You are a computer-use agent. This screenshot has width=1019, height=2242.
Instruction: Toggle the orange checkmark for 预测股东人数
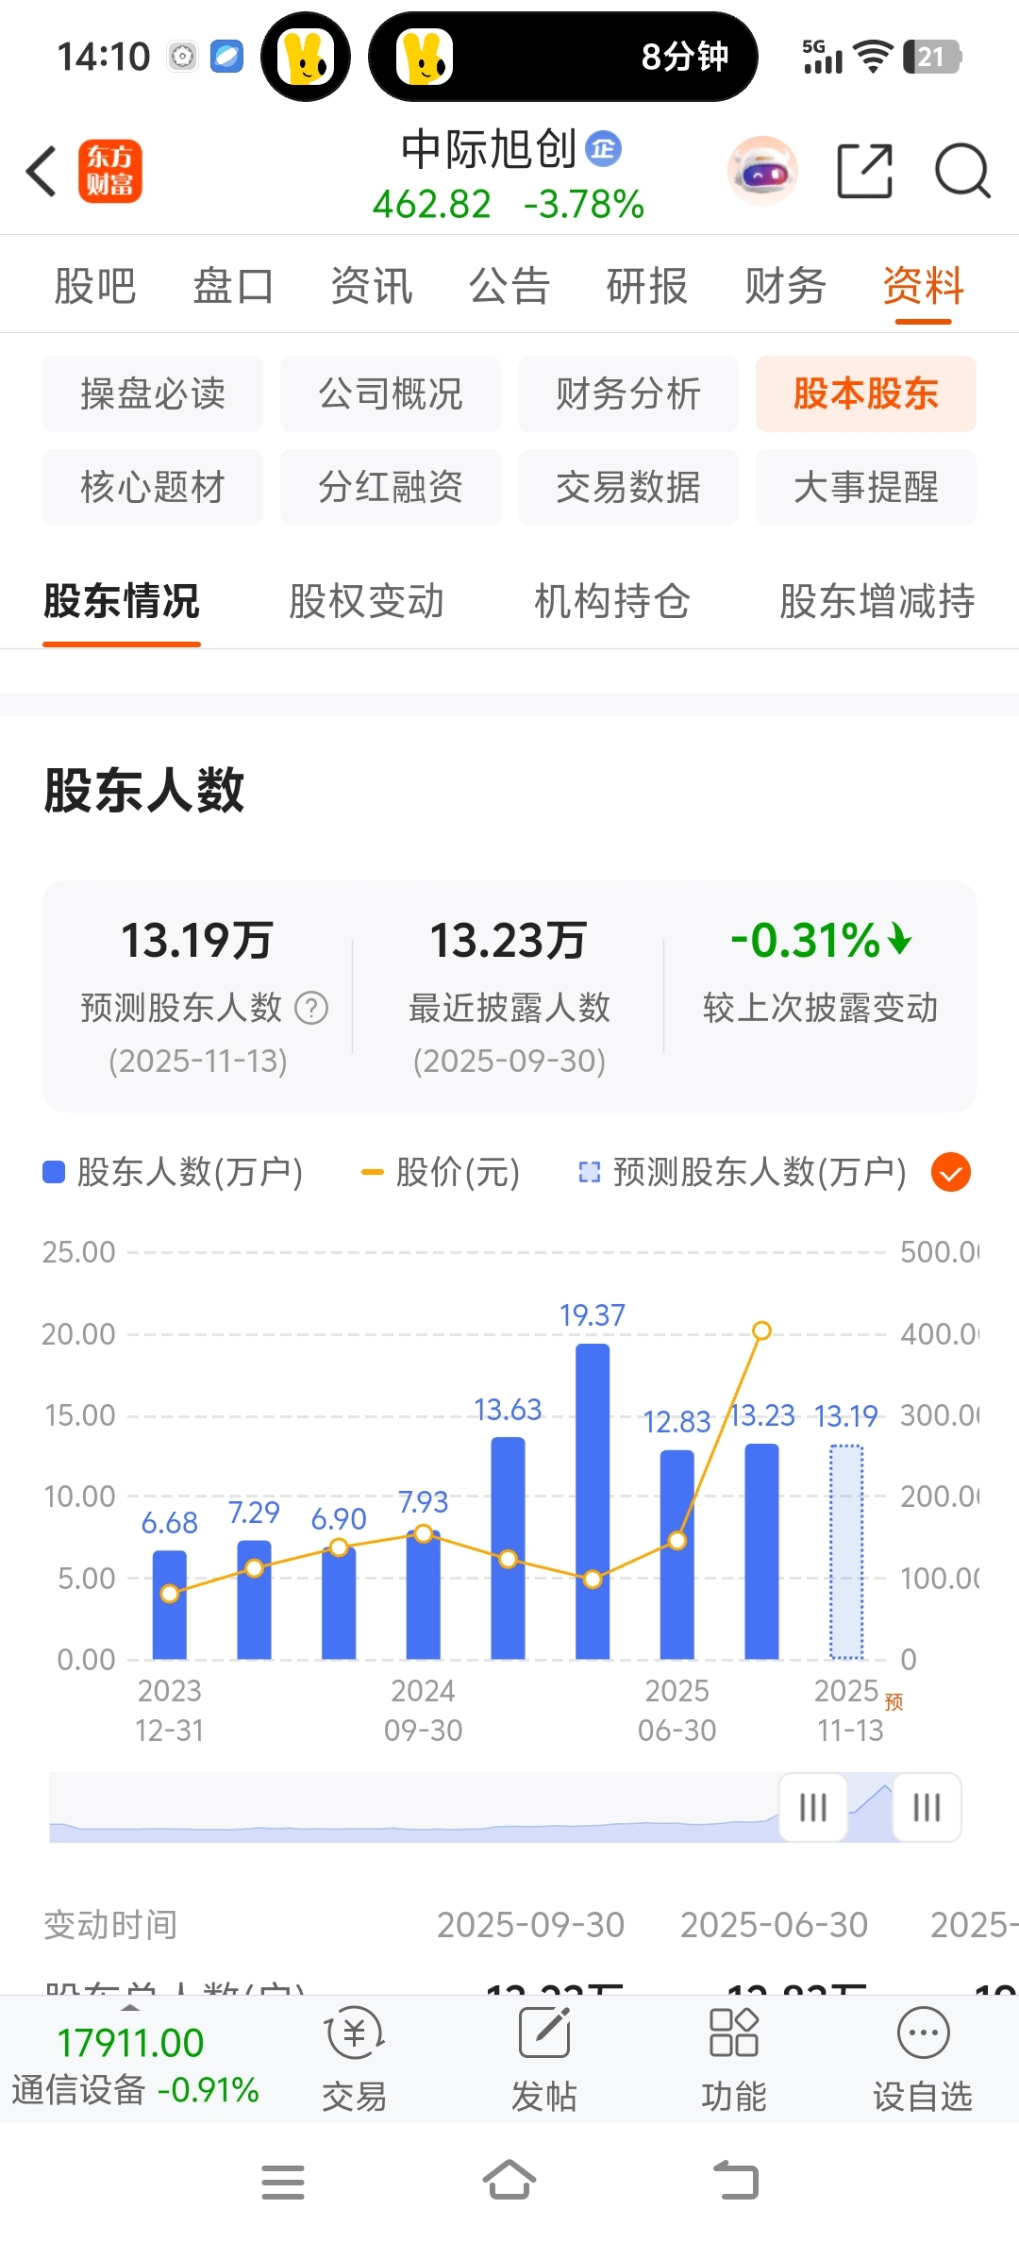tap(951, 1172)
